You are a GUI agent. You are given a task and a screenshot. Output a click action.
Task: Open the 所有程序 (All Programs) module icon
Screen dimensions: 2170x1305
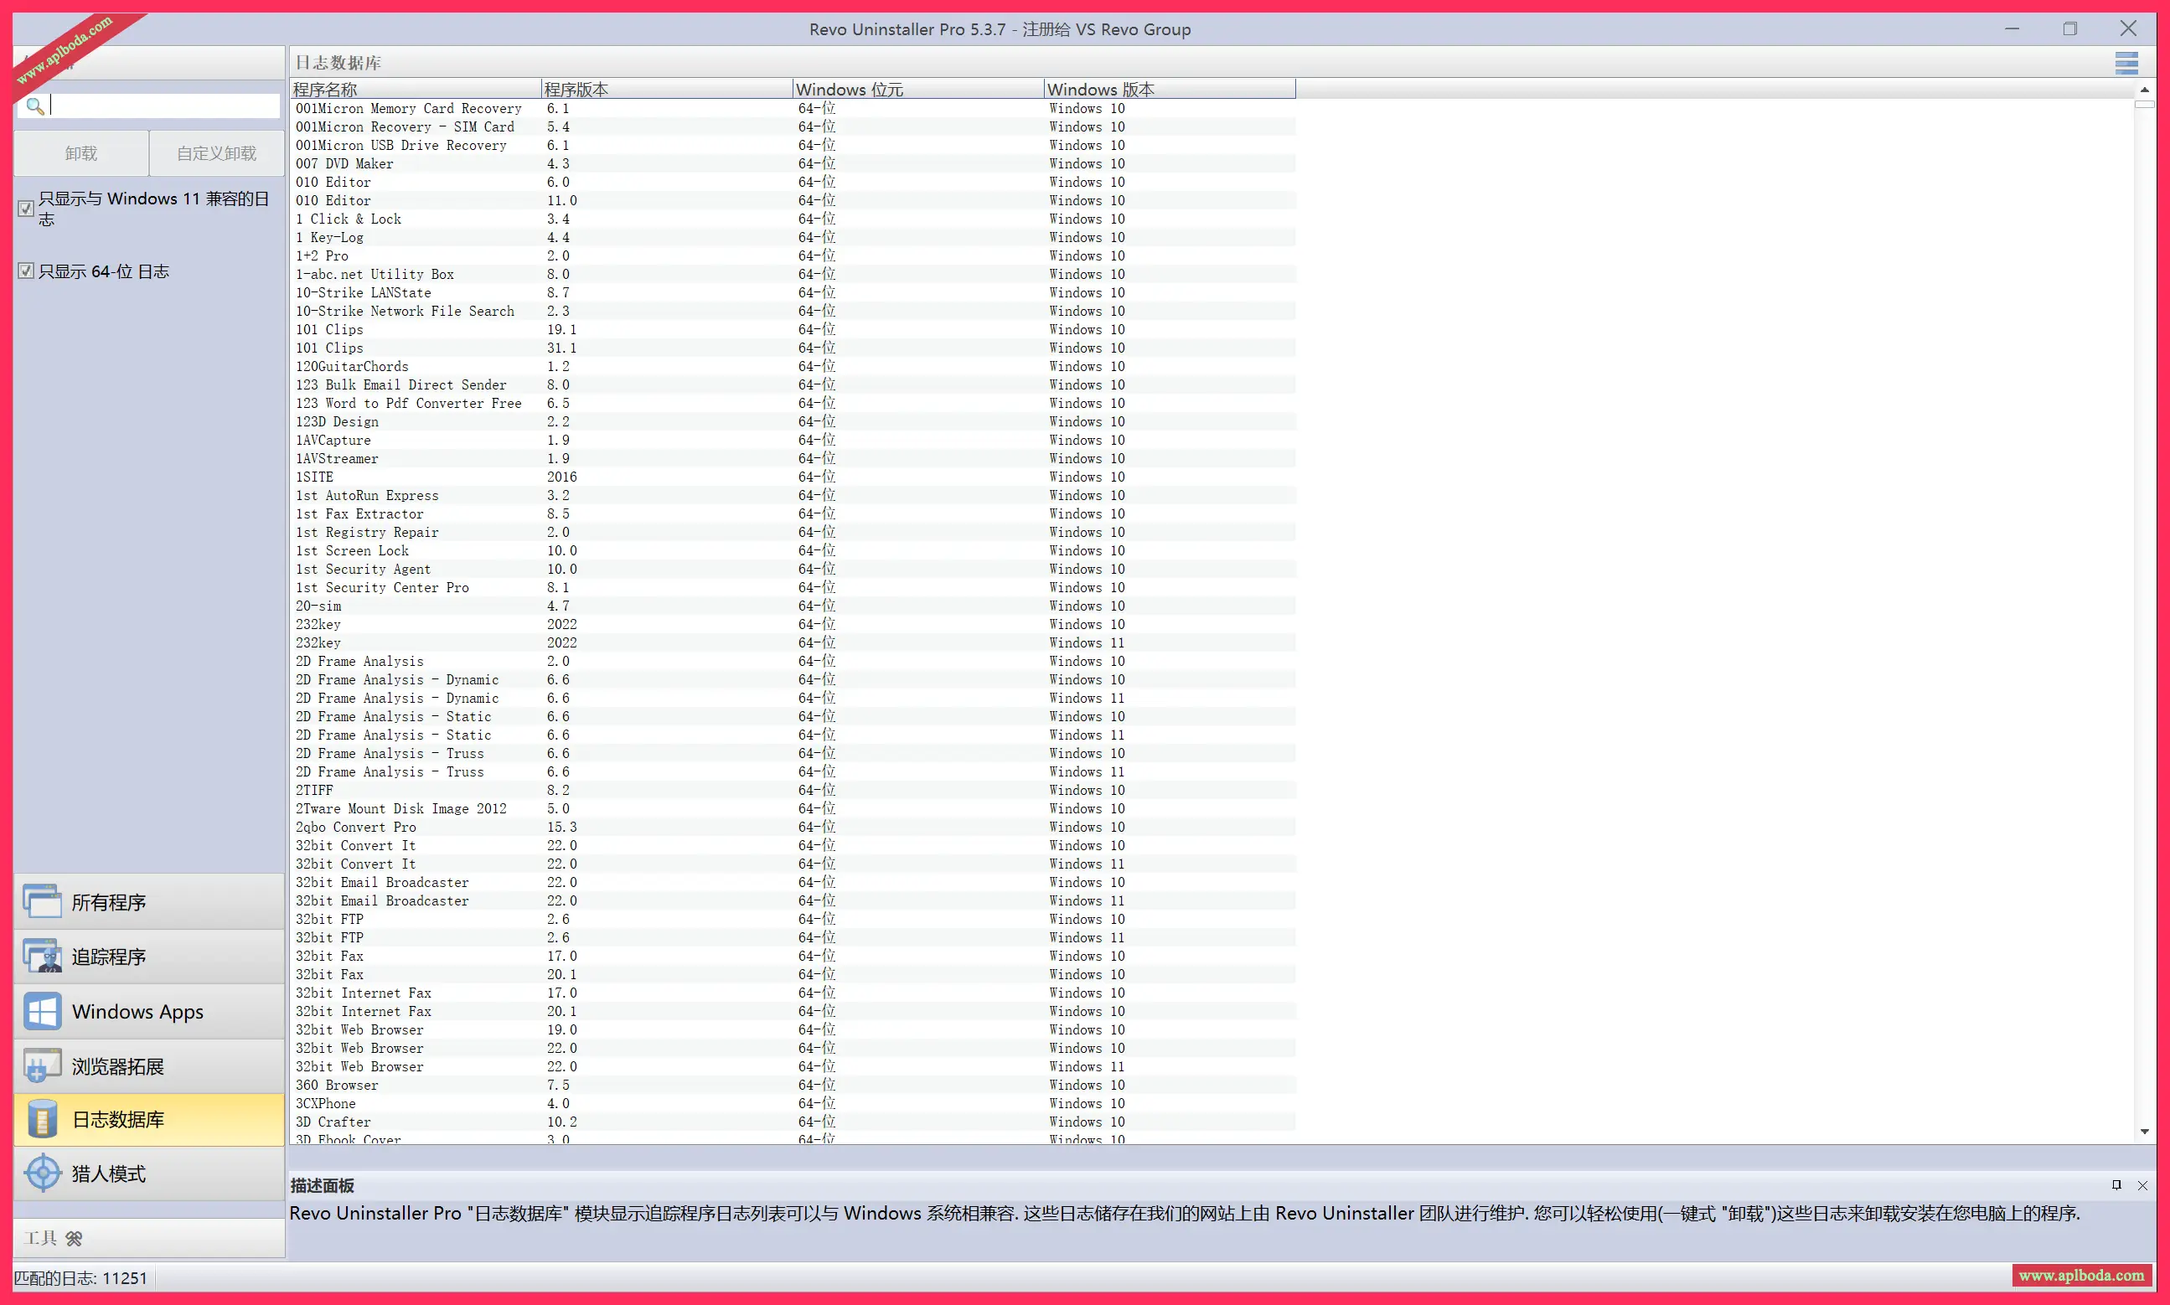[41, 901]
